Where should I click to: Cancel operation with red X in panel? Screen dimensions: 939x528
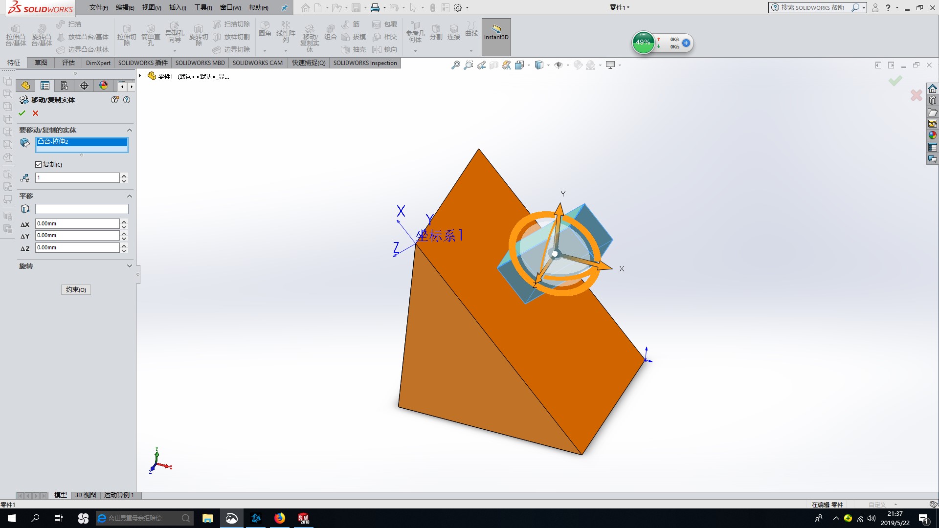click(35, 113)
